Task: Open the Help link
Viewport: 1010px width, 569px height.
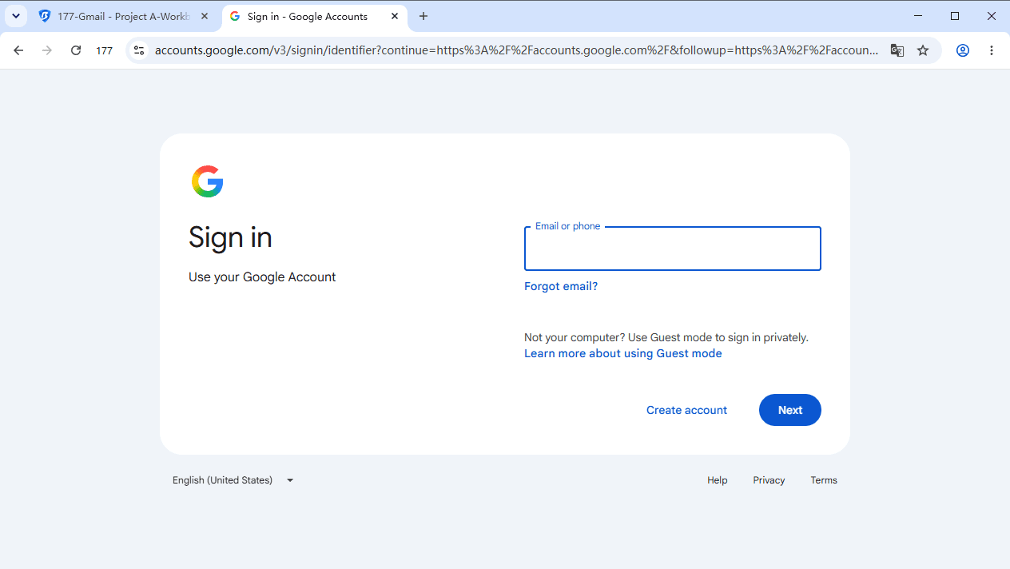Action: pyautogui.click(x=718, y=480)
